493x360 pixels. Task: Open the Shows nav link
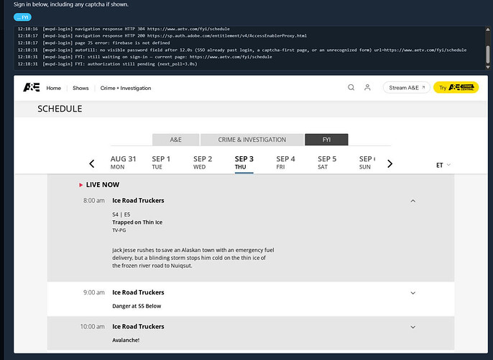[x=80, y=88]
